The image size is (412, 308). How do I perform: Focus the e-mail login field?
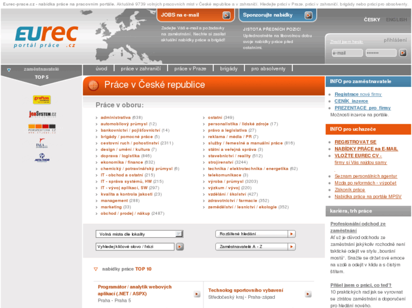[x=347, y=53]
